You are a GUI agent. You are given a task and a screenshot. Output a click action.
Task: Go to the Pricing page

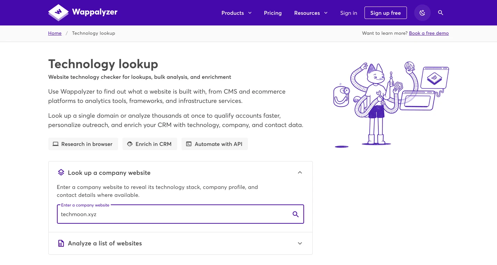click(x=273, y=13)
